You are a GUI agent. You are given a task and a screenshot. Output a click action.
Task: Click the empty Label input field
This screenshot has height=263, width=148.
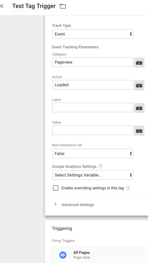click(x=93, y=107)
